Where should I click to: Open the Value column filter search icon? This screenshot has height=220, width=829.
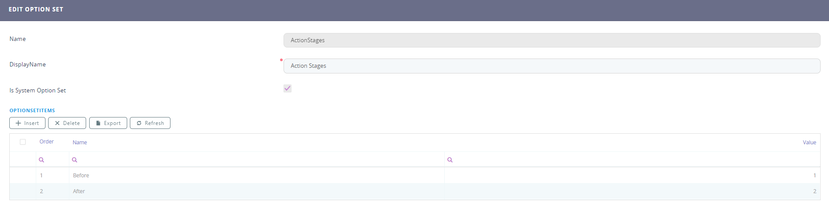click(450, 160)
